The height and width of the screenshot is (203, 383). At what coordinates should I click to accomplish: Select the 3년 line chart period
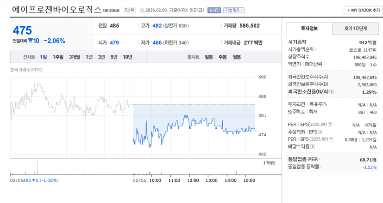[x=101, y=57]
